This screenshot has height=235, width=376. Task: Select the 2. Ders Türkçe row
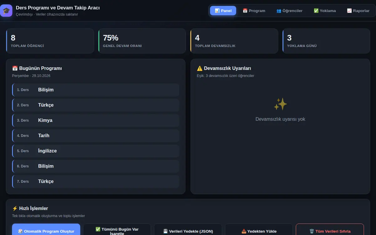click(96, 105)
